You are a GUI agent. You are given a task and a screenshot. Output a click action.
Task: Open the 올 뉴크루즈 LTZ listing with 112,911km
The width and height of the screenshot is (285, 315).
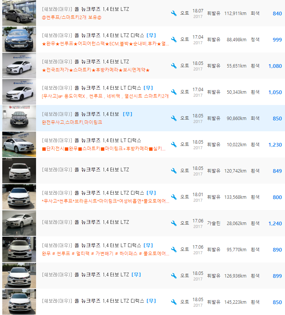point(86,9)
